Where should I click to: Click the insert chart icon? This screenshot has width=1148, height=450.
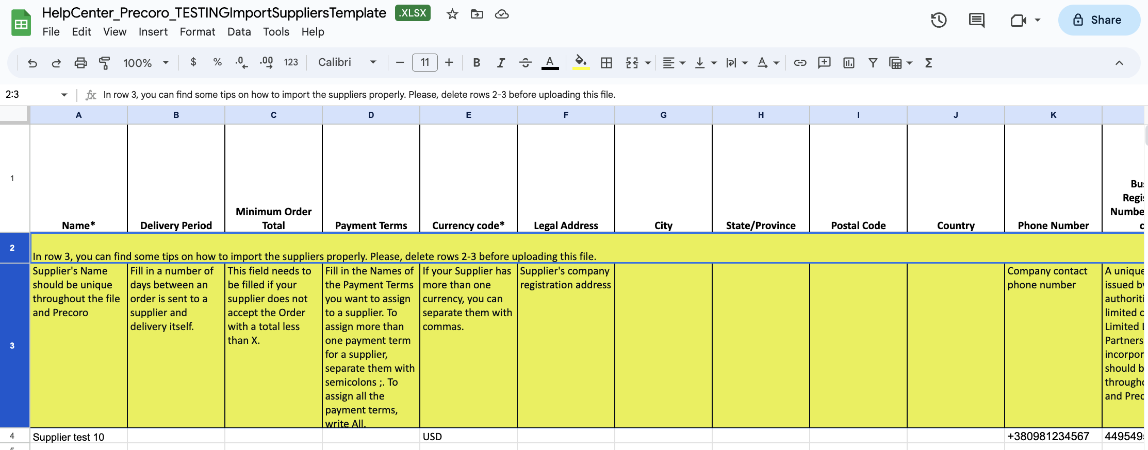click(x=848, y=63)
